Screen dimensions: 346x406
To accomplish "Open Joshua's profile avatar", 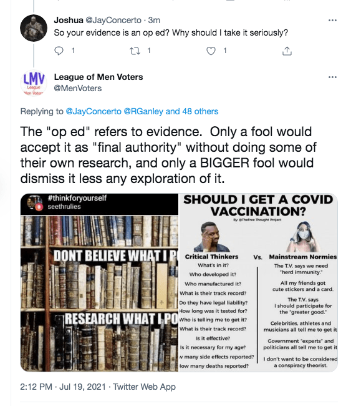I will coord(34,28).
